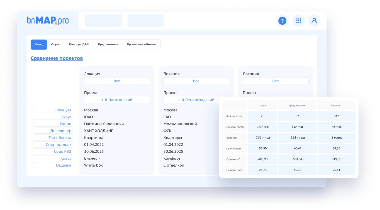Click the Девелопер row label
The image size is (380, 210).
[x=53, y=131]
